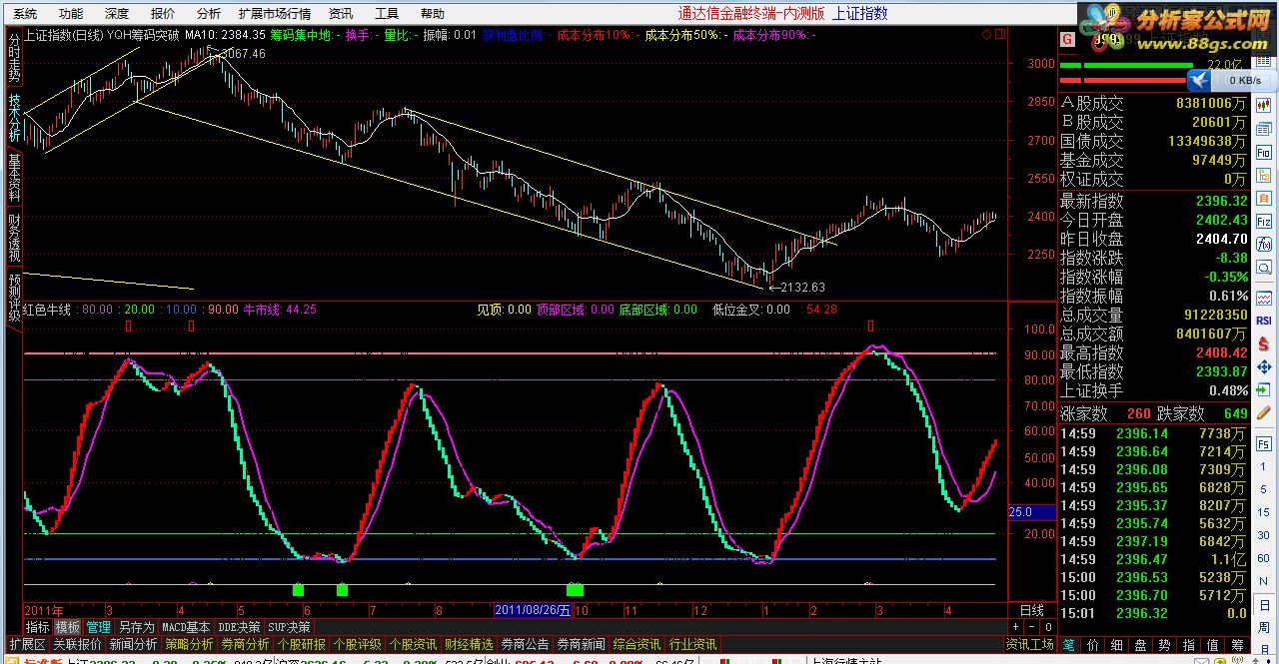Select the 周 weekly period button
Viewport: 1279px width, 664px height.
coord(1263,627)
